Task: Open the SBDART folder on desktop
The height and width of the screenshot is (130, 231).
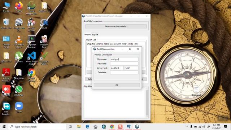Action: click(x=44, y=7)
